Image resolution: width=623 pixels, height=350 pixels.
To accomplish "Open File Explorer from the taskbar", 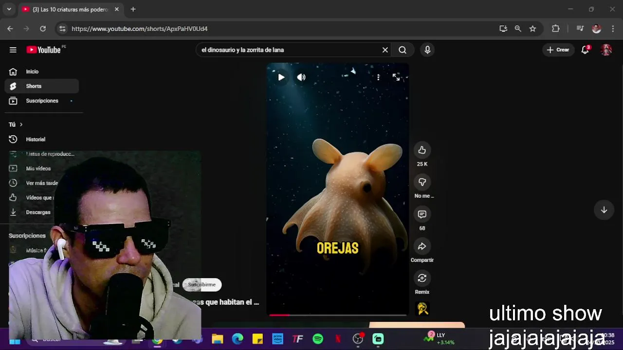I will click(218, 339).
